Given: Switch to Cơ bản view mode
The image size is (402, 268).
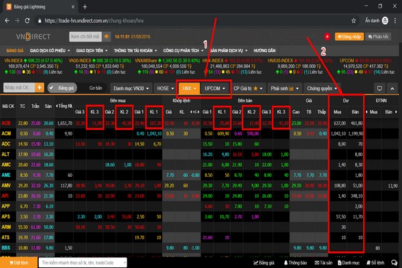Looking at the screenshot, I should pos(96,88).
